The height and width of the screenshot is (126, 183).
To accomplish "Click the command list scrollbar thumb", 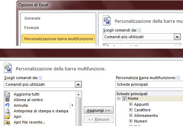I will 78,112.
